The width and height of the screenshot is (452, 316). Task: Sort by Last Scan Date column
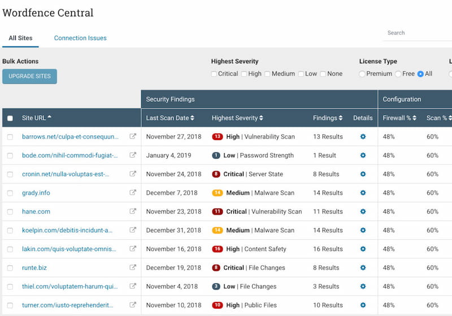click(170, 118)
